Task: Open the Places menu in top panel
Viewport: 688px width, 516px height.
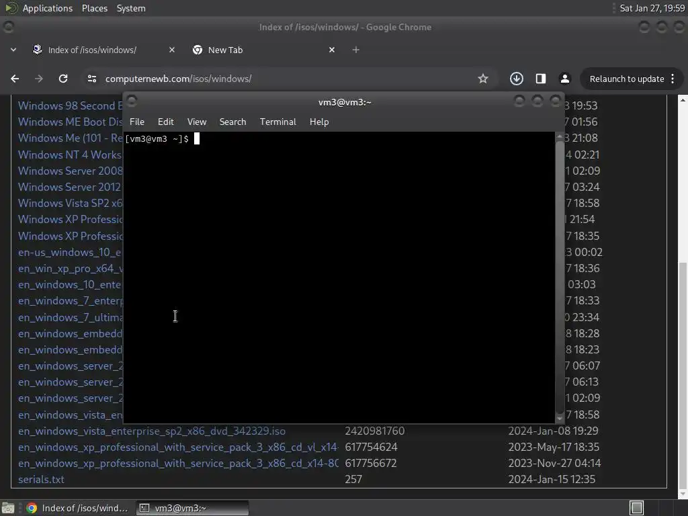Action: point(95,8)
